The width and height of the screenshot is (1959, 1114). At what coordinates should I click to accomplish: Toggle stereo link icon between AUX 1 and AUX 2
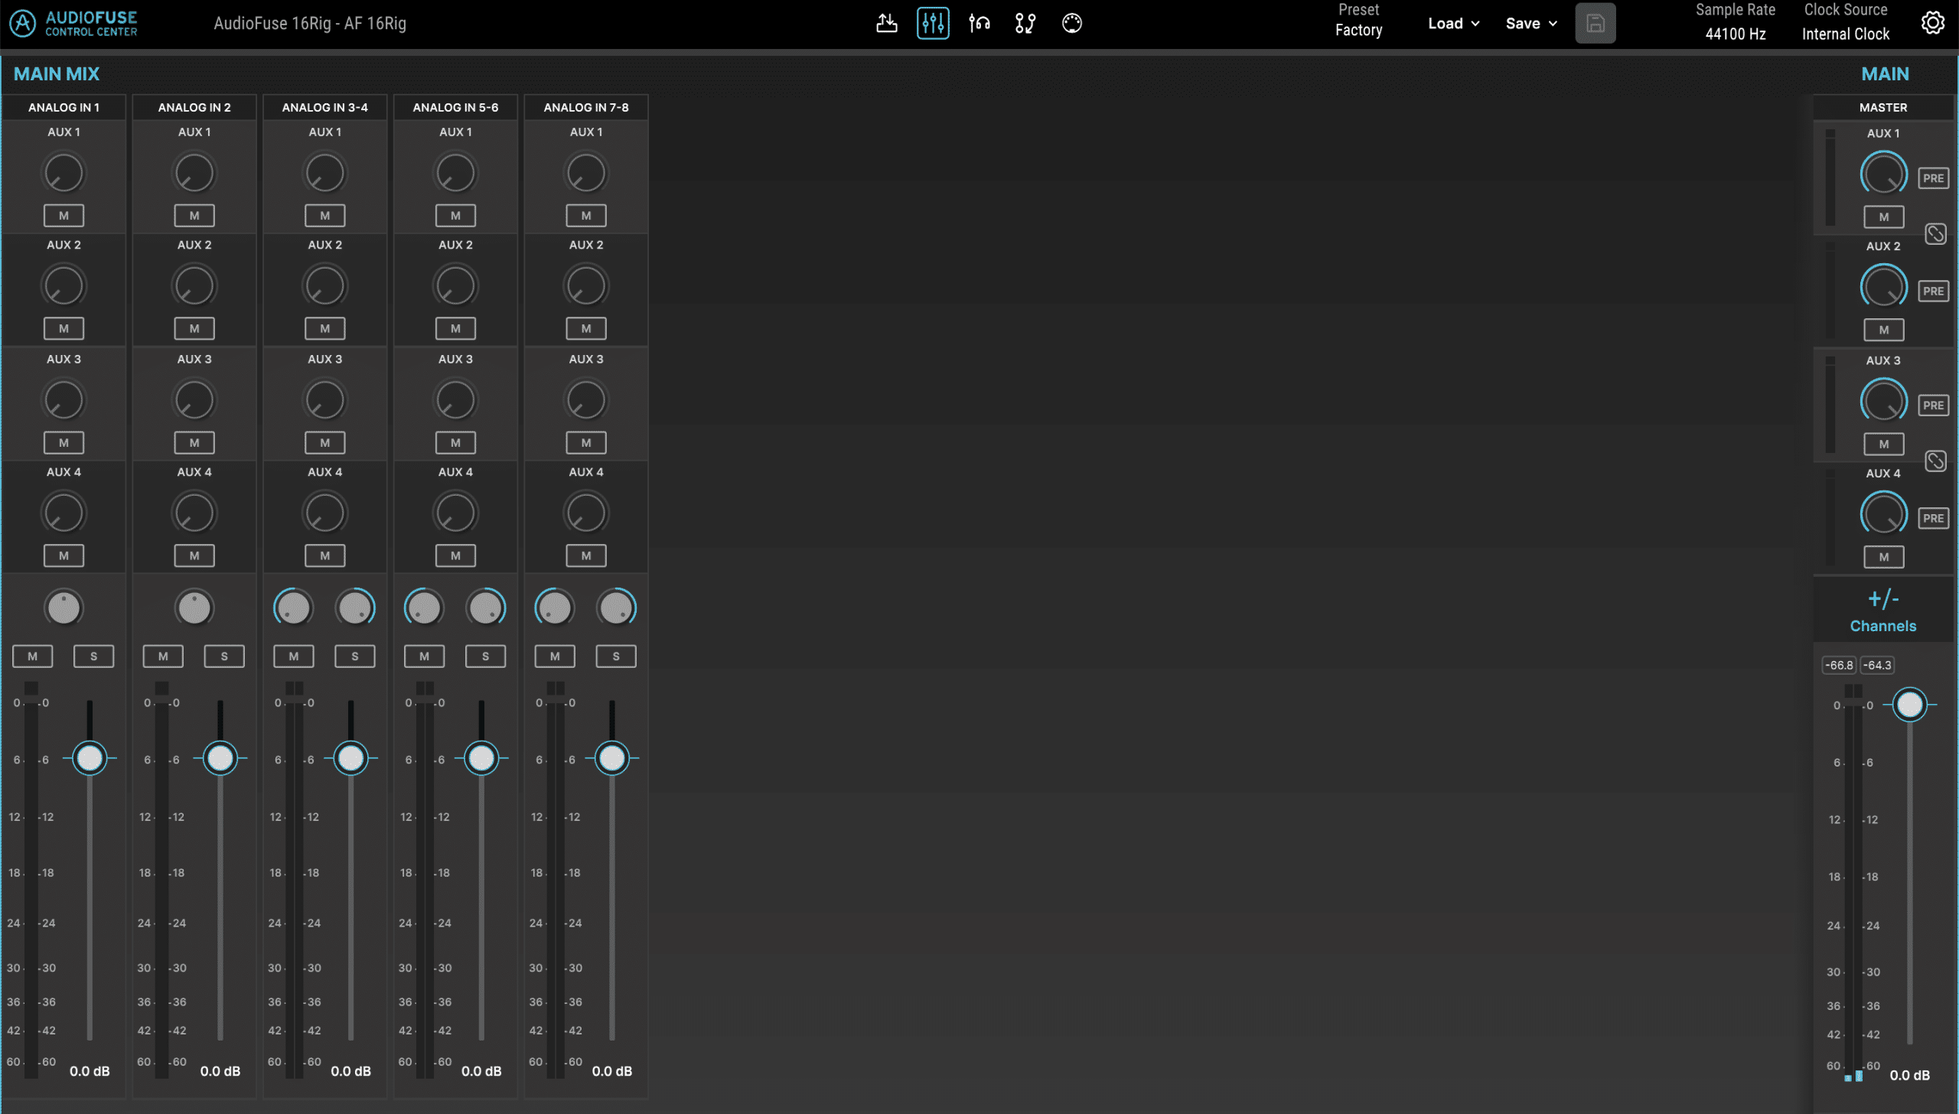(x=1935, y=234)
